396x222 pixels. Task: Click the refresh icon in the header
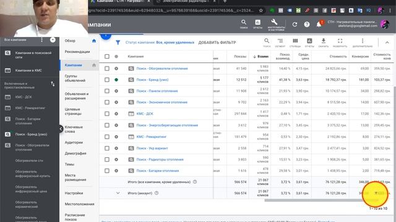pyautogui.click(x=295, y=25)
